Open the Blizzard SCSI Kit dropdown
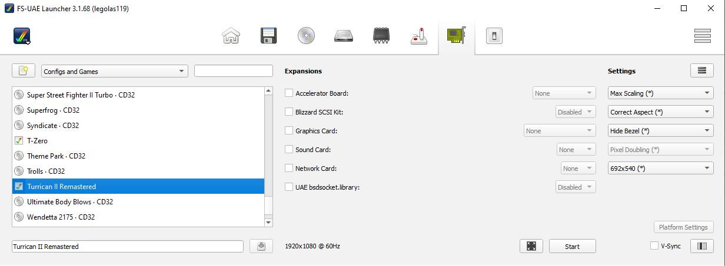 click(x=576, y=112)
